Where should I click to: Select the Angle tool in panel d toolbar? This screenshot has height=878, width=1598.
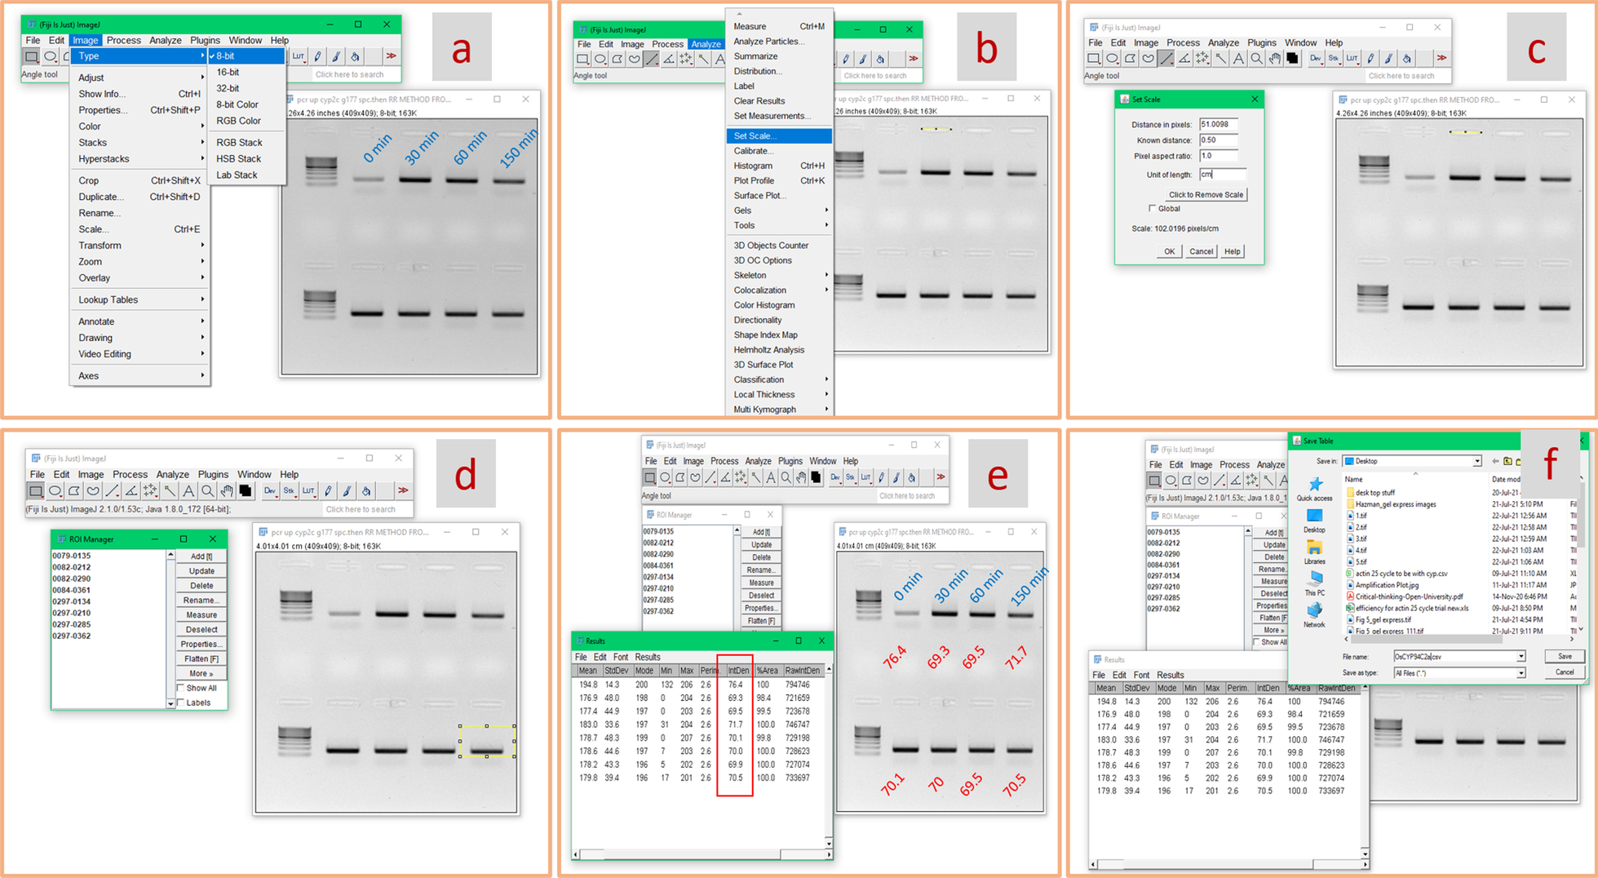131,491
